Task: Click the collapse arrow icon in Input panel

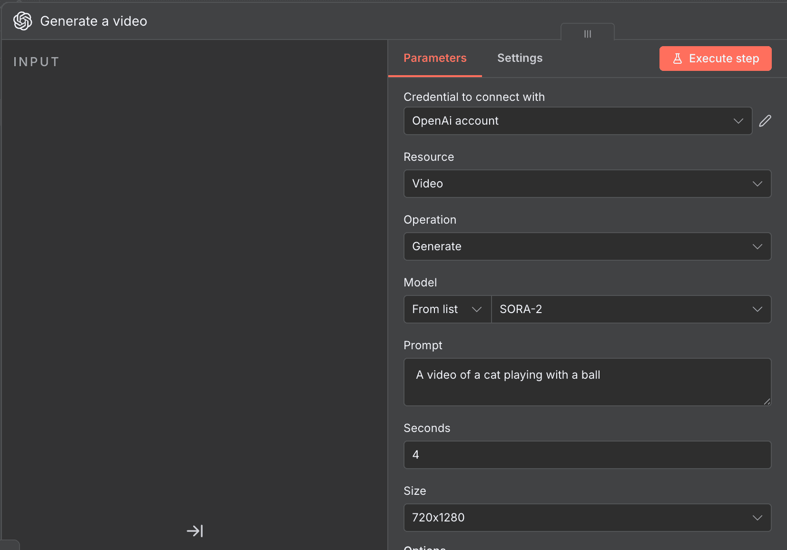Action: pyautogui.click(x=195, y=531)
